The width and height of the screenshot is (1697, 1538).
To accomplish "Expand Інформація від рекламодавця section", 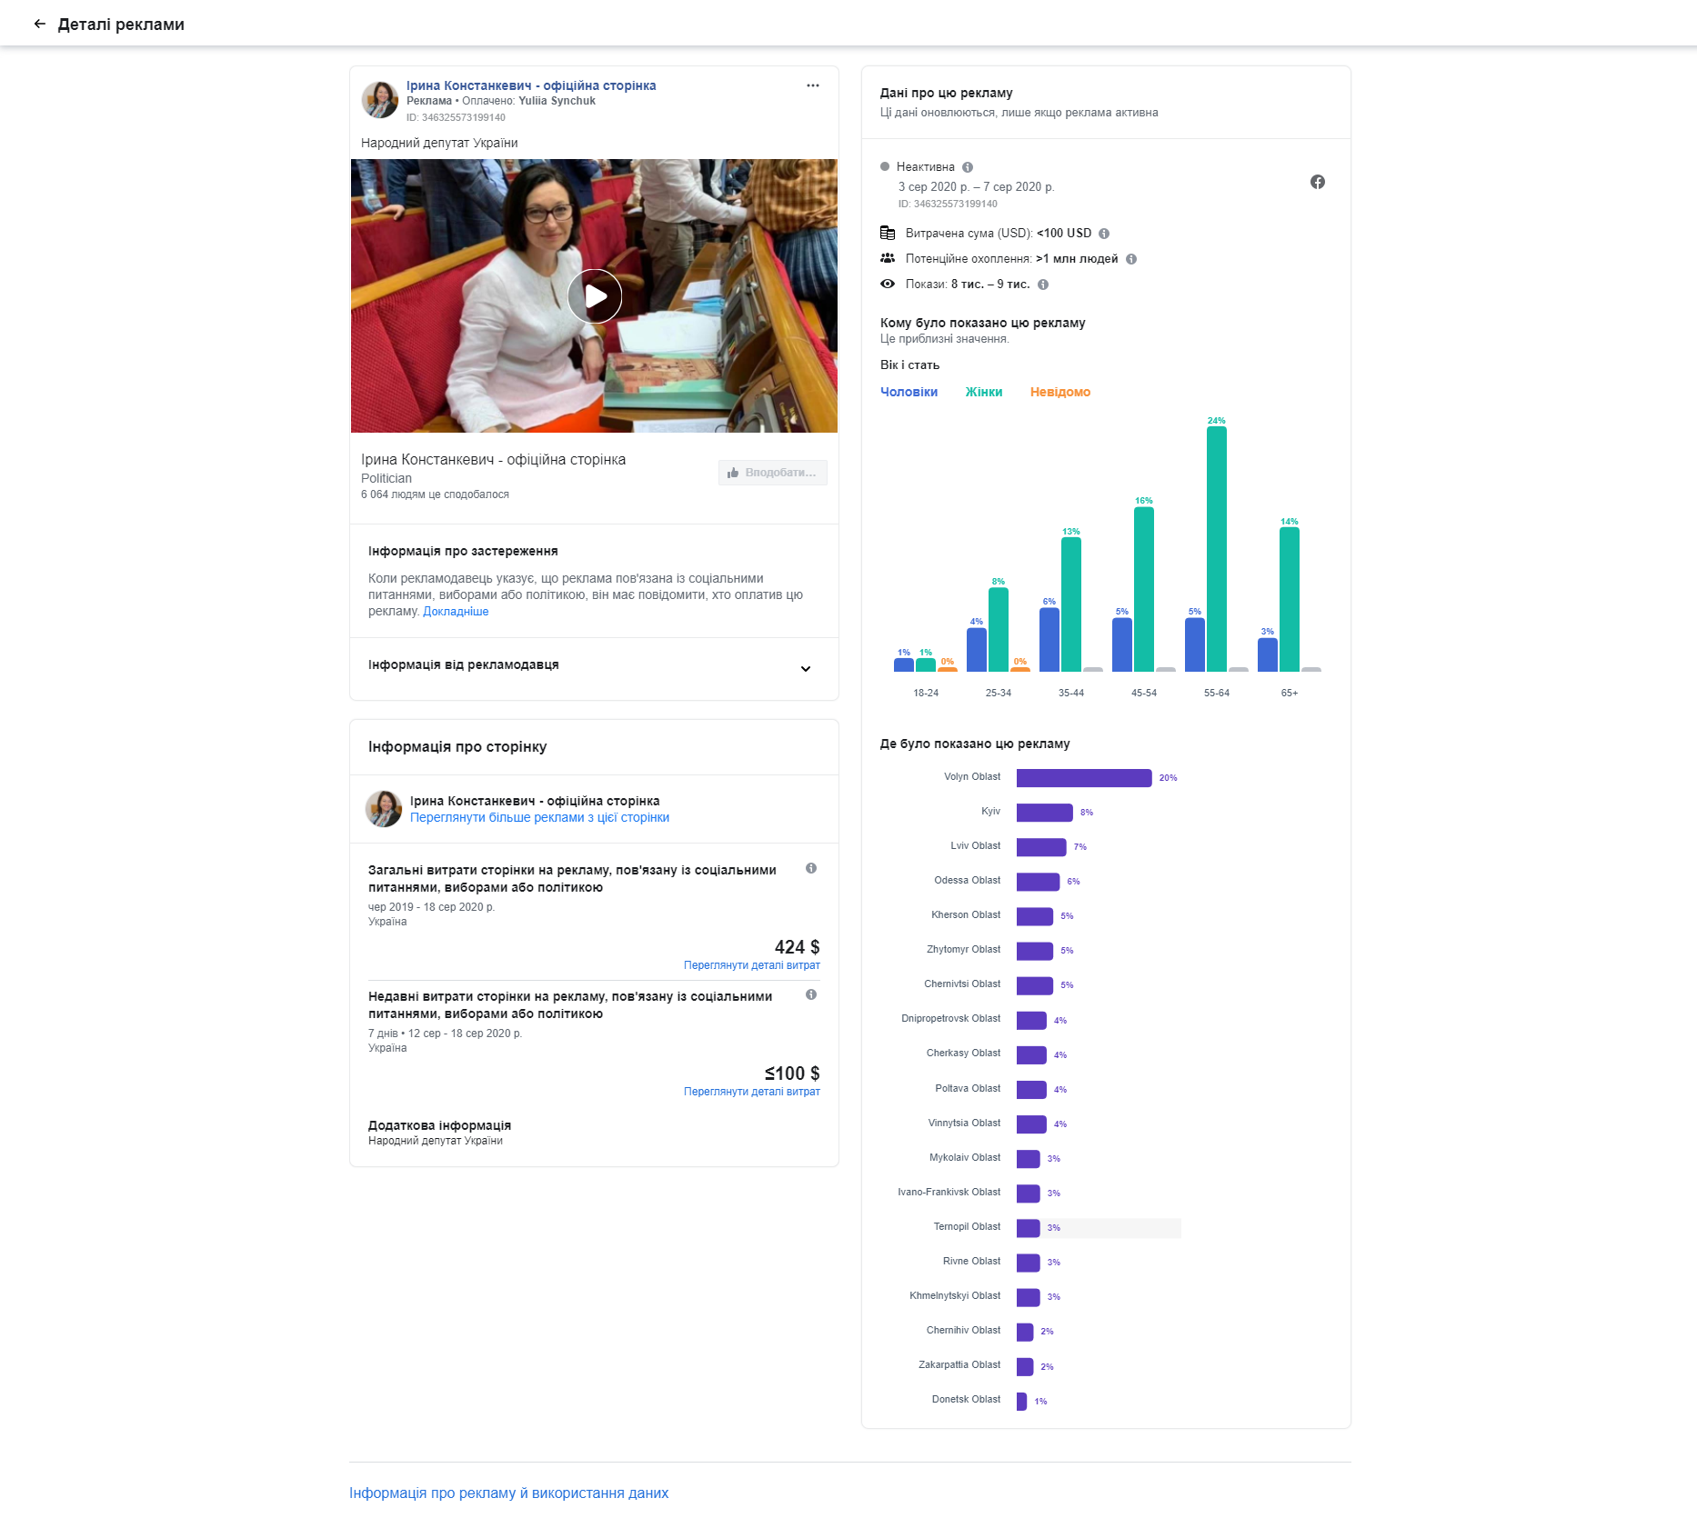I will click(805, 669).
